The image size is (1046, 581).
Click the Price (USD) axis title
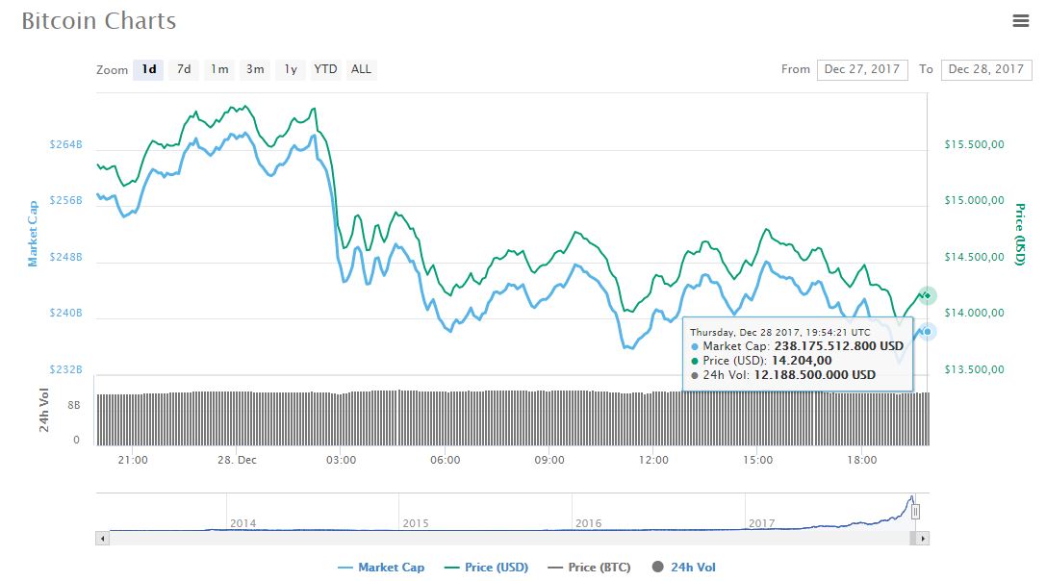tap(1019, 235)
